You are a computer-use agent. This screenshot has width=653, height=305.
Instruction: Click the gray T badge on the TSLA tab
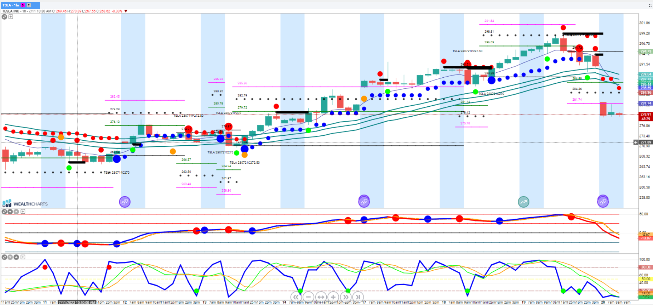pyautogui.click(x=29, y=5)
